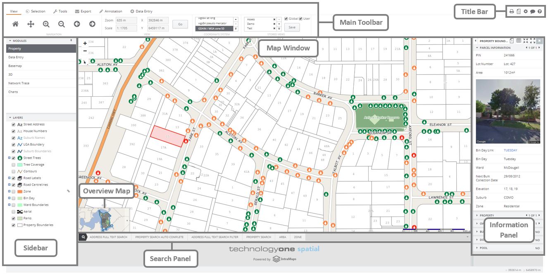Open the Annotation toolbar tab
Screen dimensions: 548x276
tap(110, 12)
